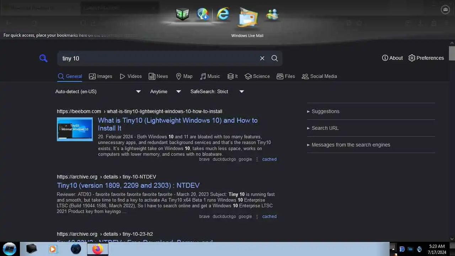Click the Tiny10 Minimal Windows 10 thumbnail
455x256 pixels.
tap(75, 129)
